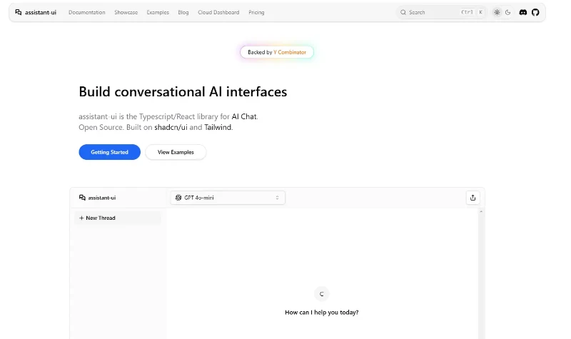Click the OpenAI icon in model selector
This screenshot has height=339, width=571.
(178, 198)
